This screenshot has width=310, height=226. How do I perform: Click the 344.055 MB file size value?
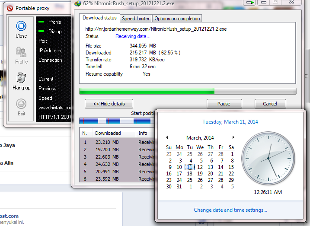(143, 46)
